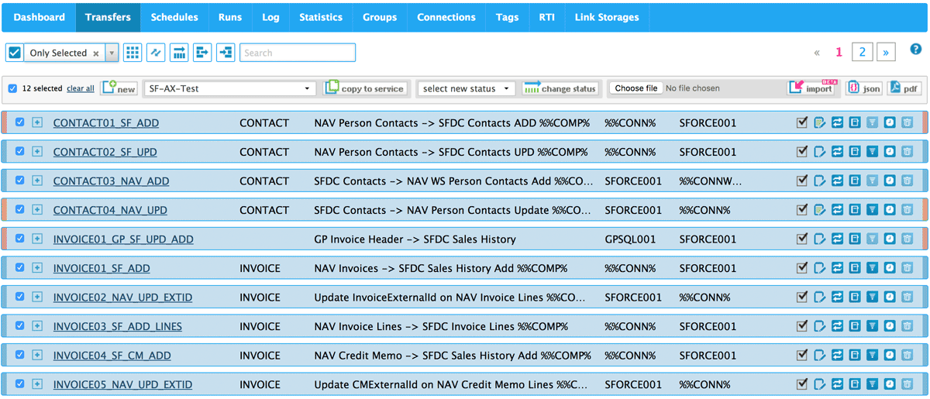Expand the INVOICE05_NAV_UPD_EXTID row details
Viewport: 930px width, 399px height.
tap(37, 384)
